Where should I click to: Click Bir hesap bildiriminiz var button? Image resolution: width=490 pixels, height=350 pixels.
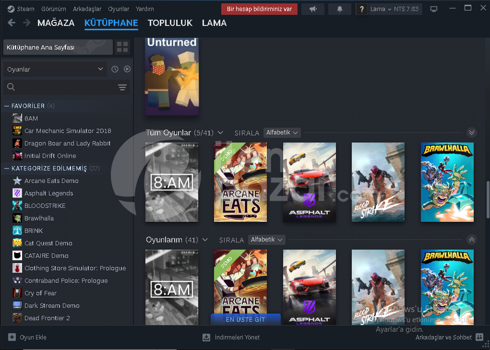click(x=259, y=9)
